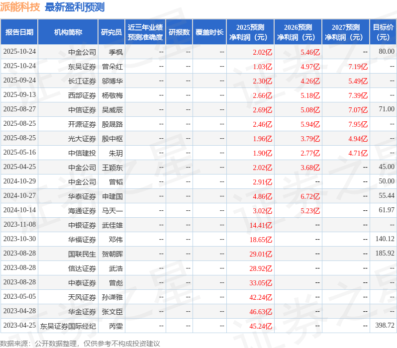Select 2025 forecast value 33.05亿
This screenshot has height=348, width=397.
[x=261, y=283]
